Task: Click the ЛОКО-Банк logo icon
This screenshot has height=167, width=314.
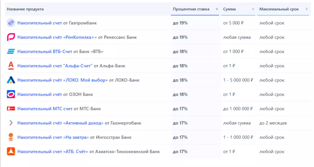Action: pos(11,80)
